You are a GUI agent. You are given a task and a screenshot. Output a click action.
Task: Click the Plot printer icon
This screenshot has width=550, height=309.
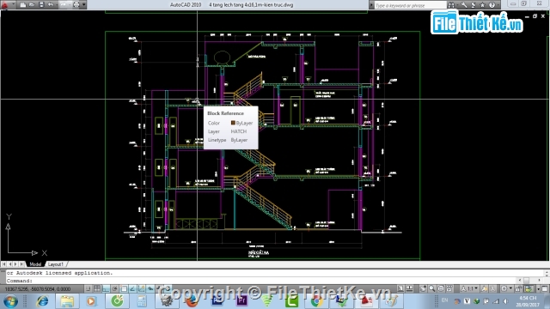pos(76,4)
